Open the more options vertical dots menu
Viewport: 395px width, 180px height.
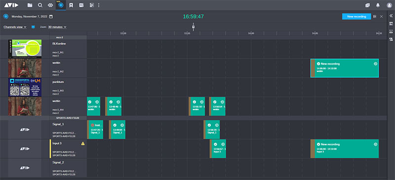[98, 5]
